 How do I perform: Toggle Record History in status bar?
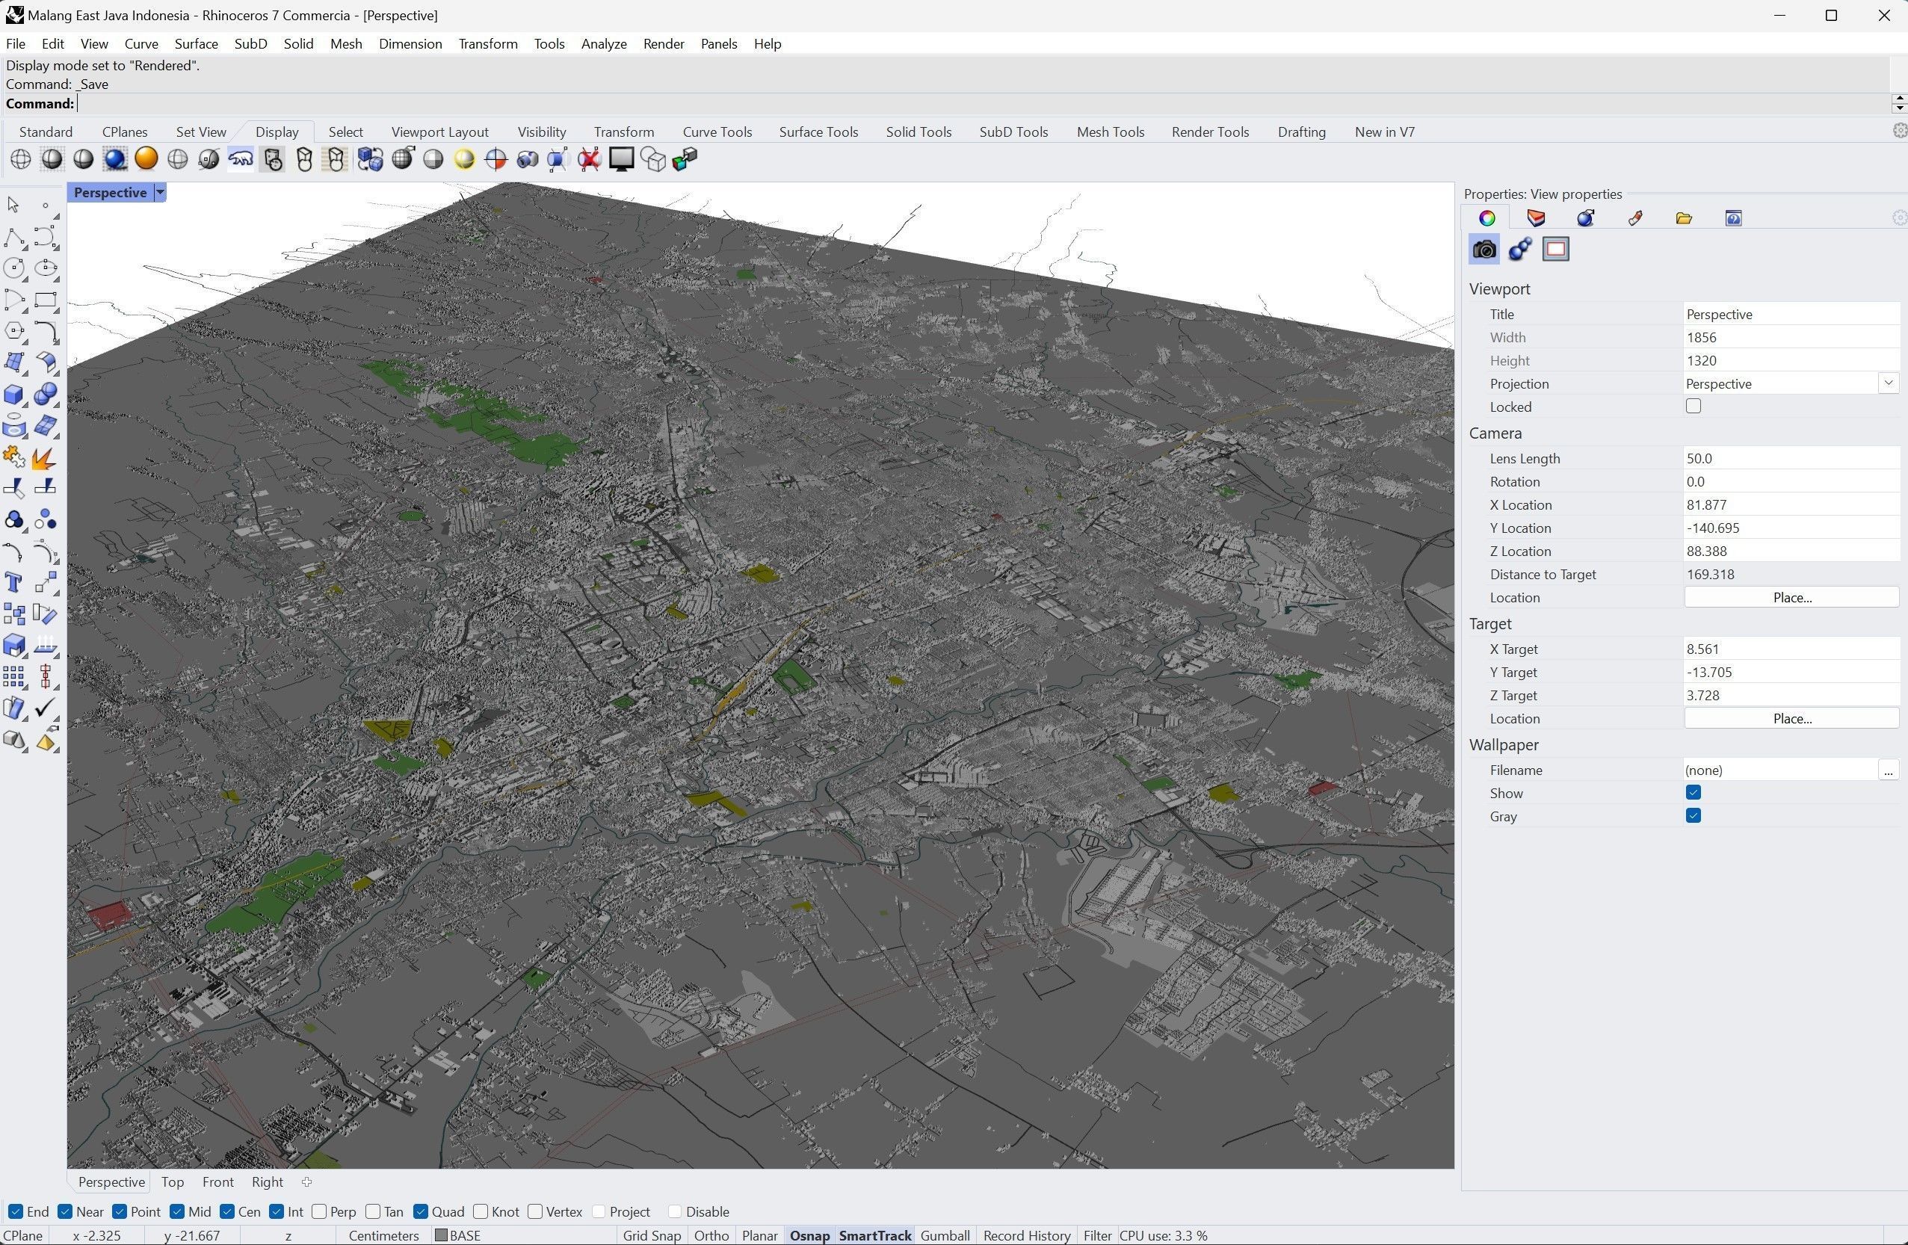1027,1235
